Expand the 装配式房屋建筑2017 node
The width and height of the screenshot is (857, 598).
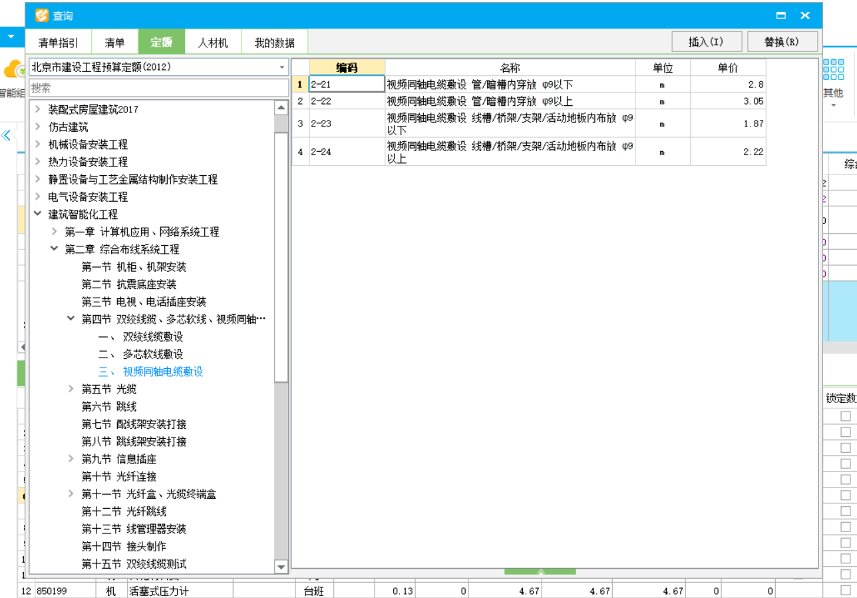(x=38, y=109)
